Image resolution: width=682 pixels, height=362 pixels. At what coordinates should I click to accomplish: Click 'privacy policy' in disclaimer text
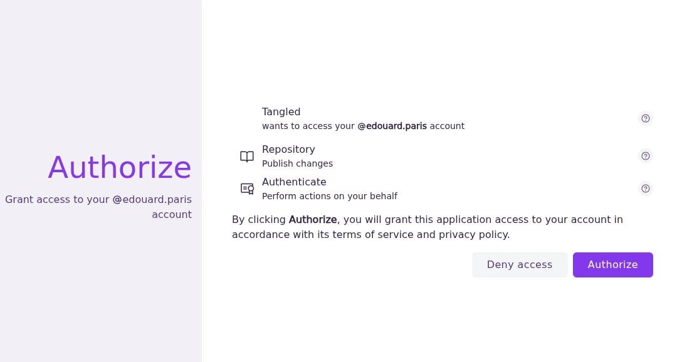click(x=473, y=235)
